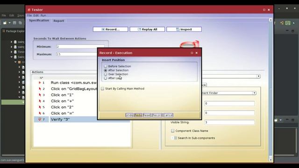
Task: Switch to the Report tab
Action: (59, 21)
